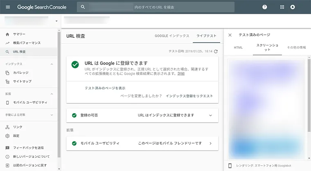Click the feedback icon beside フィードバックを送信
Screen dimensions: 311x171
(x=7, y=148)
